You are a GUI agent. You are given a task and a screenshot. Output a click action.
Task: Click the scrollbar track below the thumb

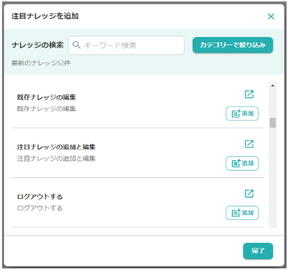[x=273, y=178]
